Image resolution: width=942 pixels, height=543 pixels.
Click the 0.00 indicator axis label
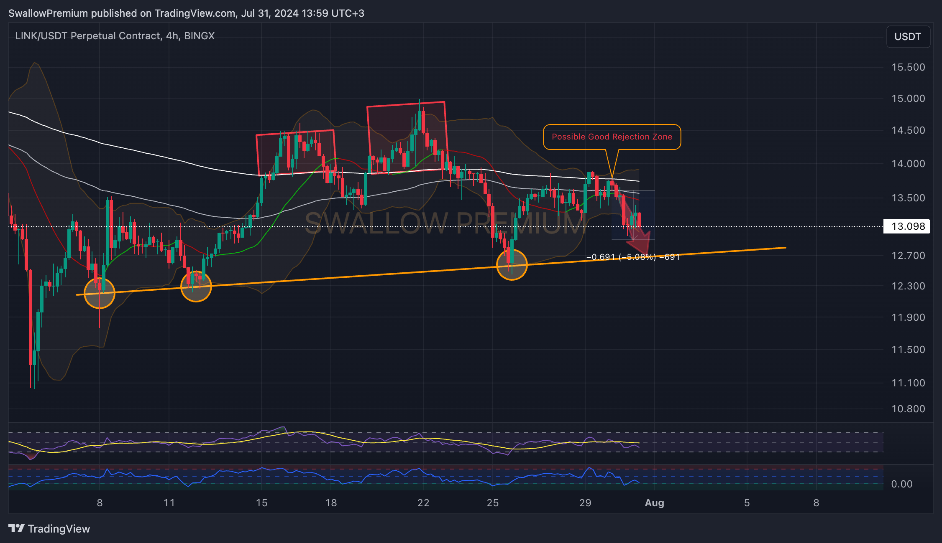(x=902, y=484)
